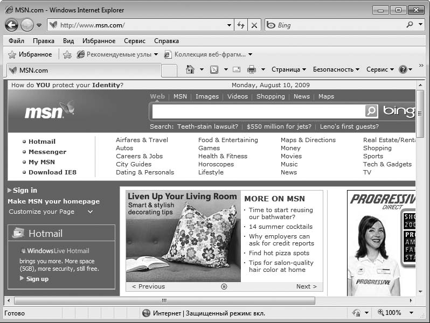Image resolution: width=430 pixels, height=323 pixels.
Task: Select the Shopping search tab on MSN page header
Action: point(271,96)
